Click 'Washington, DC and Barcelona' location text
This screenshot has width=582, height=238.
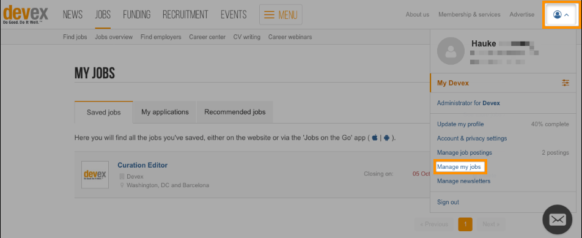point(168,185)
